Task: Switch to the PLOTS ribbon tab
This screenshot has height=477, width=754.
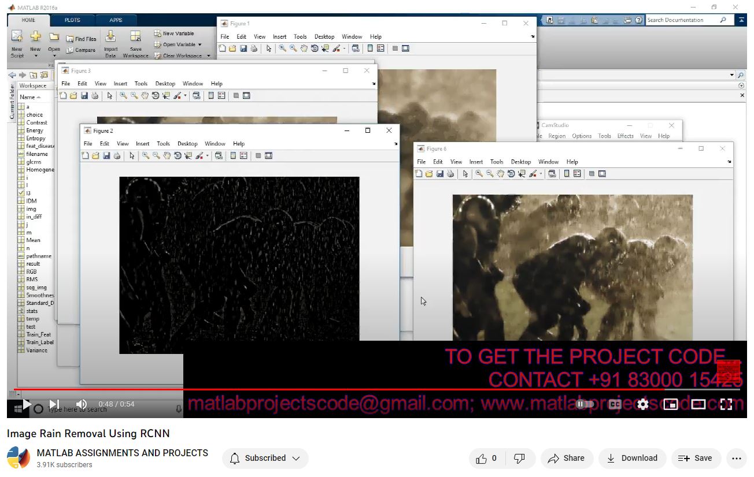Action: 72,20
